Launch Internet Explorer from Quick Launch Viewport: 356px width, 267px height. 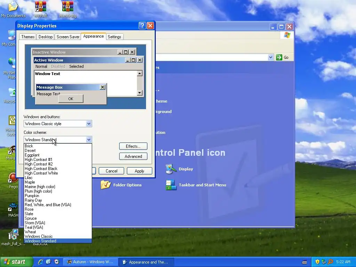(x=40, y=262)
